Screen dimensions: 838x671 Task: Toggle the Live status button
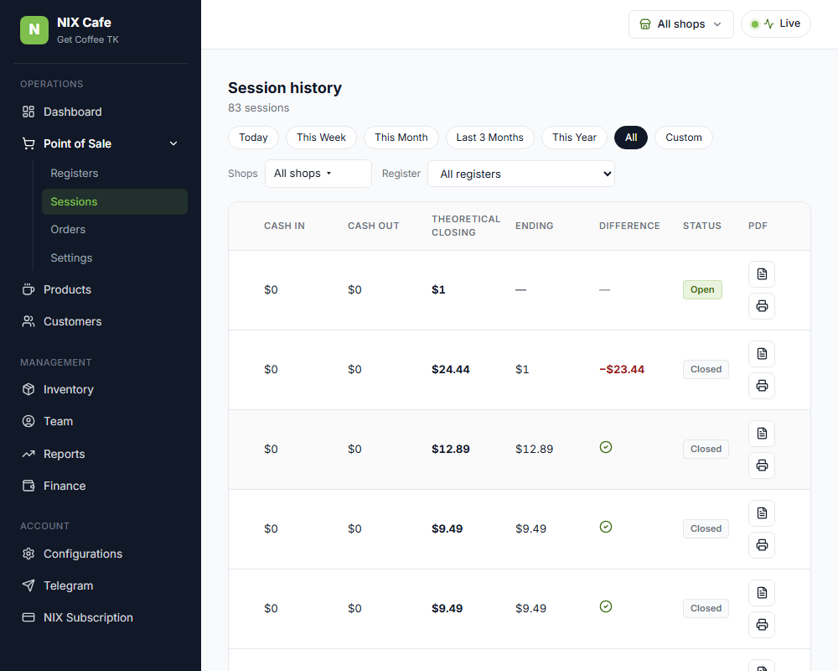coord(775,24)
